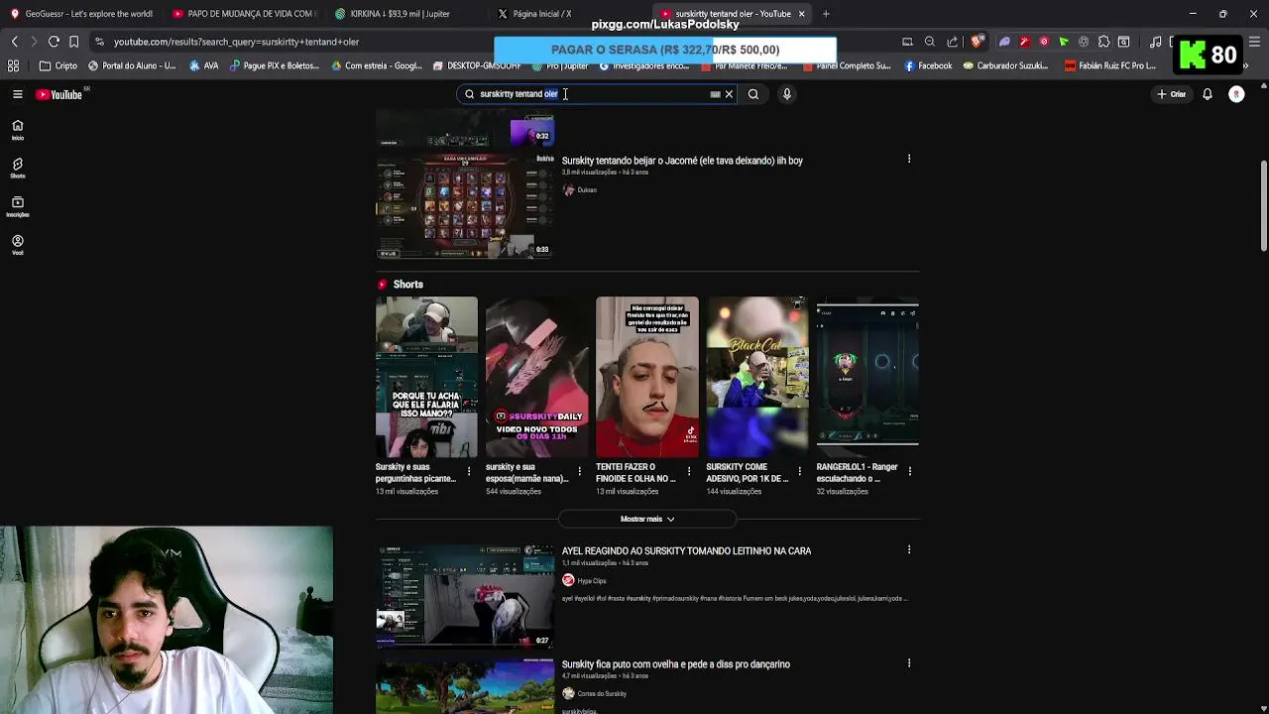Open the short TENTEI FAZER O FINOIDE
This screenshot has height=714, width=1269.
(646, 378)
